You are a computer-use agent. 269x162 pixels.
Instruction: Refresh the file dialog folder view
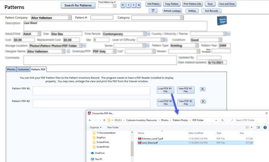(x=222, y=120)
